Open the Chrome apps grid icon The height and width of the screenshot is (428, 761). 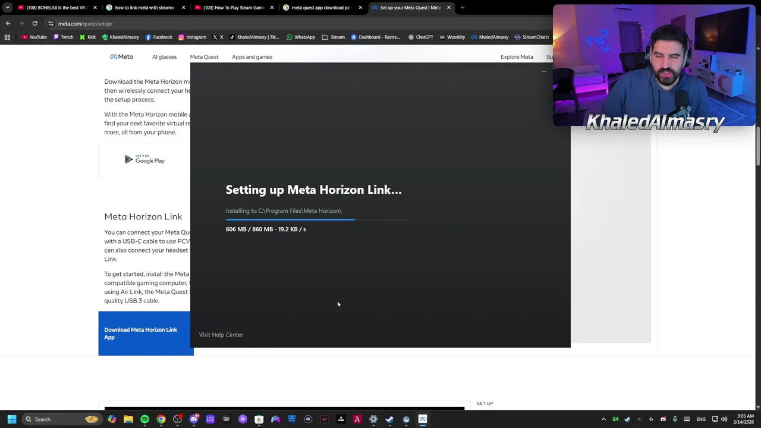[x=7, y=37]
